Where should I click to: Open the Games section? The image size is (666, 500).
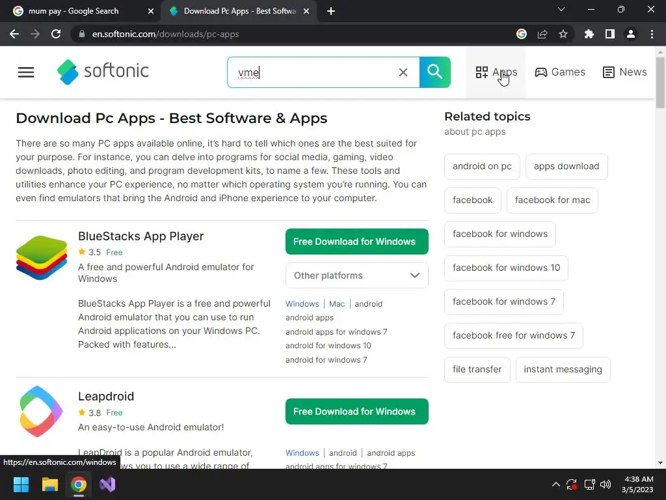point(560,72)
